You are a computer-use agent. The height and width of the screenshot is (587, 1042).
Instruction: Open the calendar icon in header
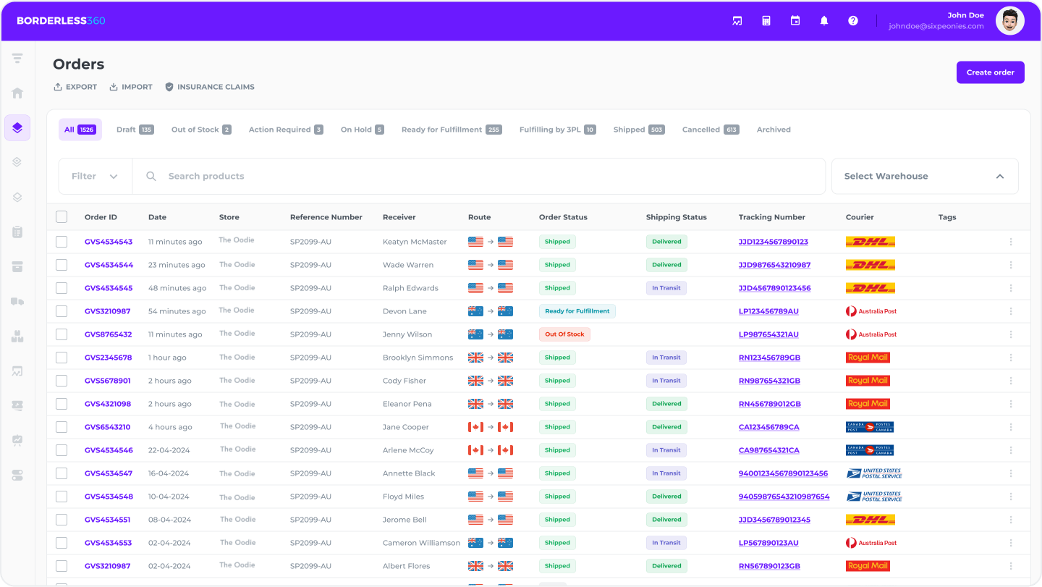795,21
